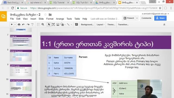Click the Paint format icon
This screenshot has height=98, width=174.
(32, 24)
